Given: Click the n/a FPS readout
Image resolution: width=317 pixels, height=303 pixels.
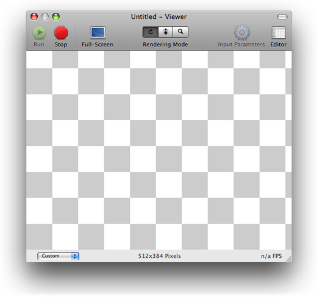Looking at the screenshot, I should pyautogui.click(x=271, y=256).
